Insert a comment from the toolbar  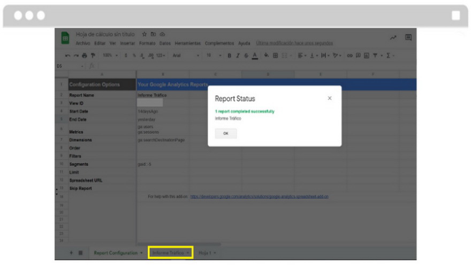coord(358,56)
